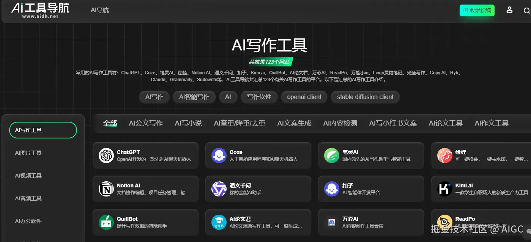Screen dimensions: 531x242
Task: Open the QuillBot card title
Action: (127, 219)
